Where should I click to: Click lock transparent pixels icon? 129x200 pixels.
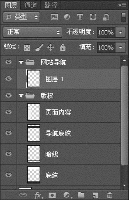point(27,48)
